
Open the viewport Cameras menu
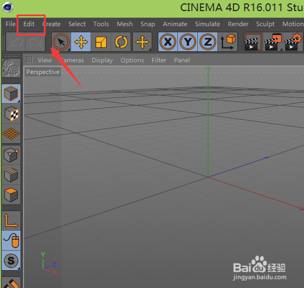pos(72,60)
